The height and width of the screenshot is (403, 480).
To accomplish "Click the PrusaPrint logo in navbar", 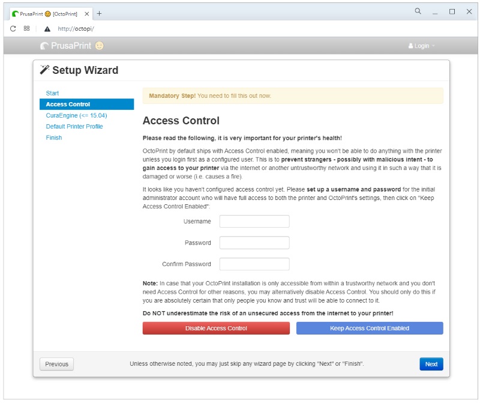I will click(66, 46).
